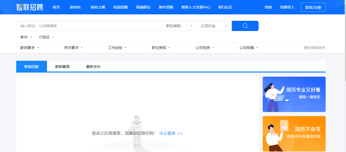Expand the 工作经验 filter

(117, 48)
